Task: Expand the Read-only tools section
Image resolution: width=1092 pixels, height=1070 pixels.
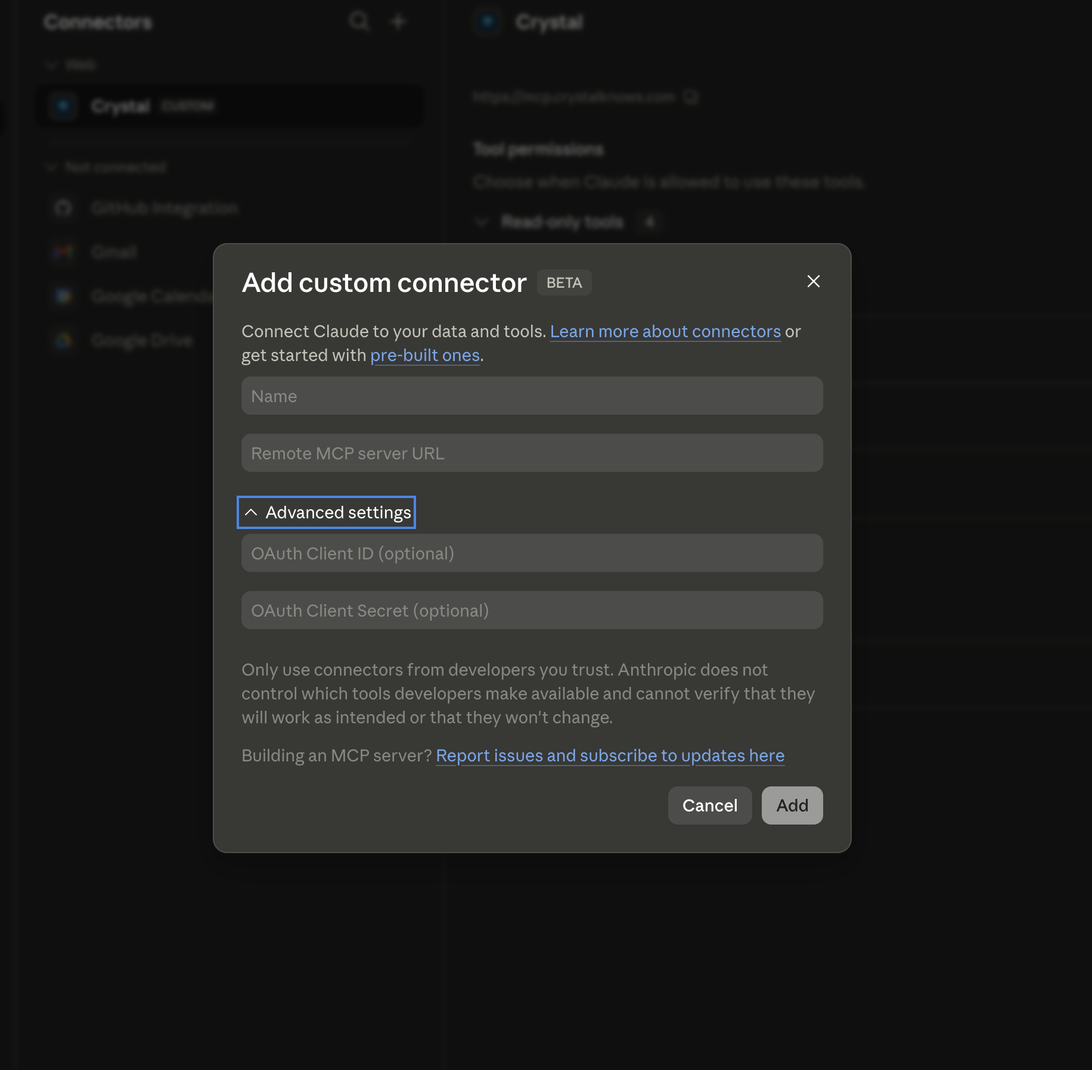Action: point(480,222)
